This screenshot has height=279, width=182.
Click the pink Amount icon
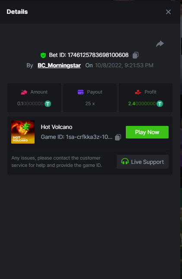click(24, 92)
